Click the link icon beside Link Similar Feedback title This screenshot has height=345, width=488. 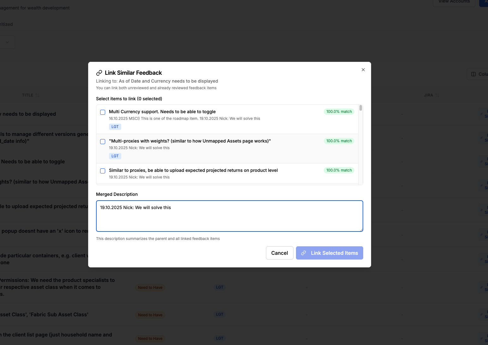(x=100, y=73)
